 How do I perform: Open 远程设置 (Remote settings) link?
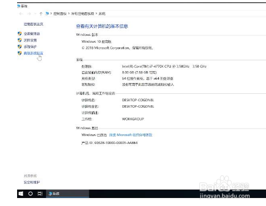(x=30, y=40)
